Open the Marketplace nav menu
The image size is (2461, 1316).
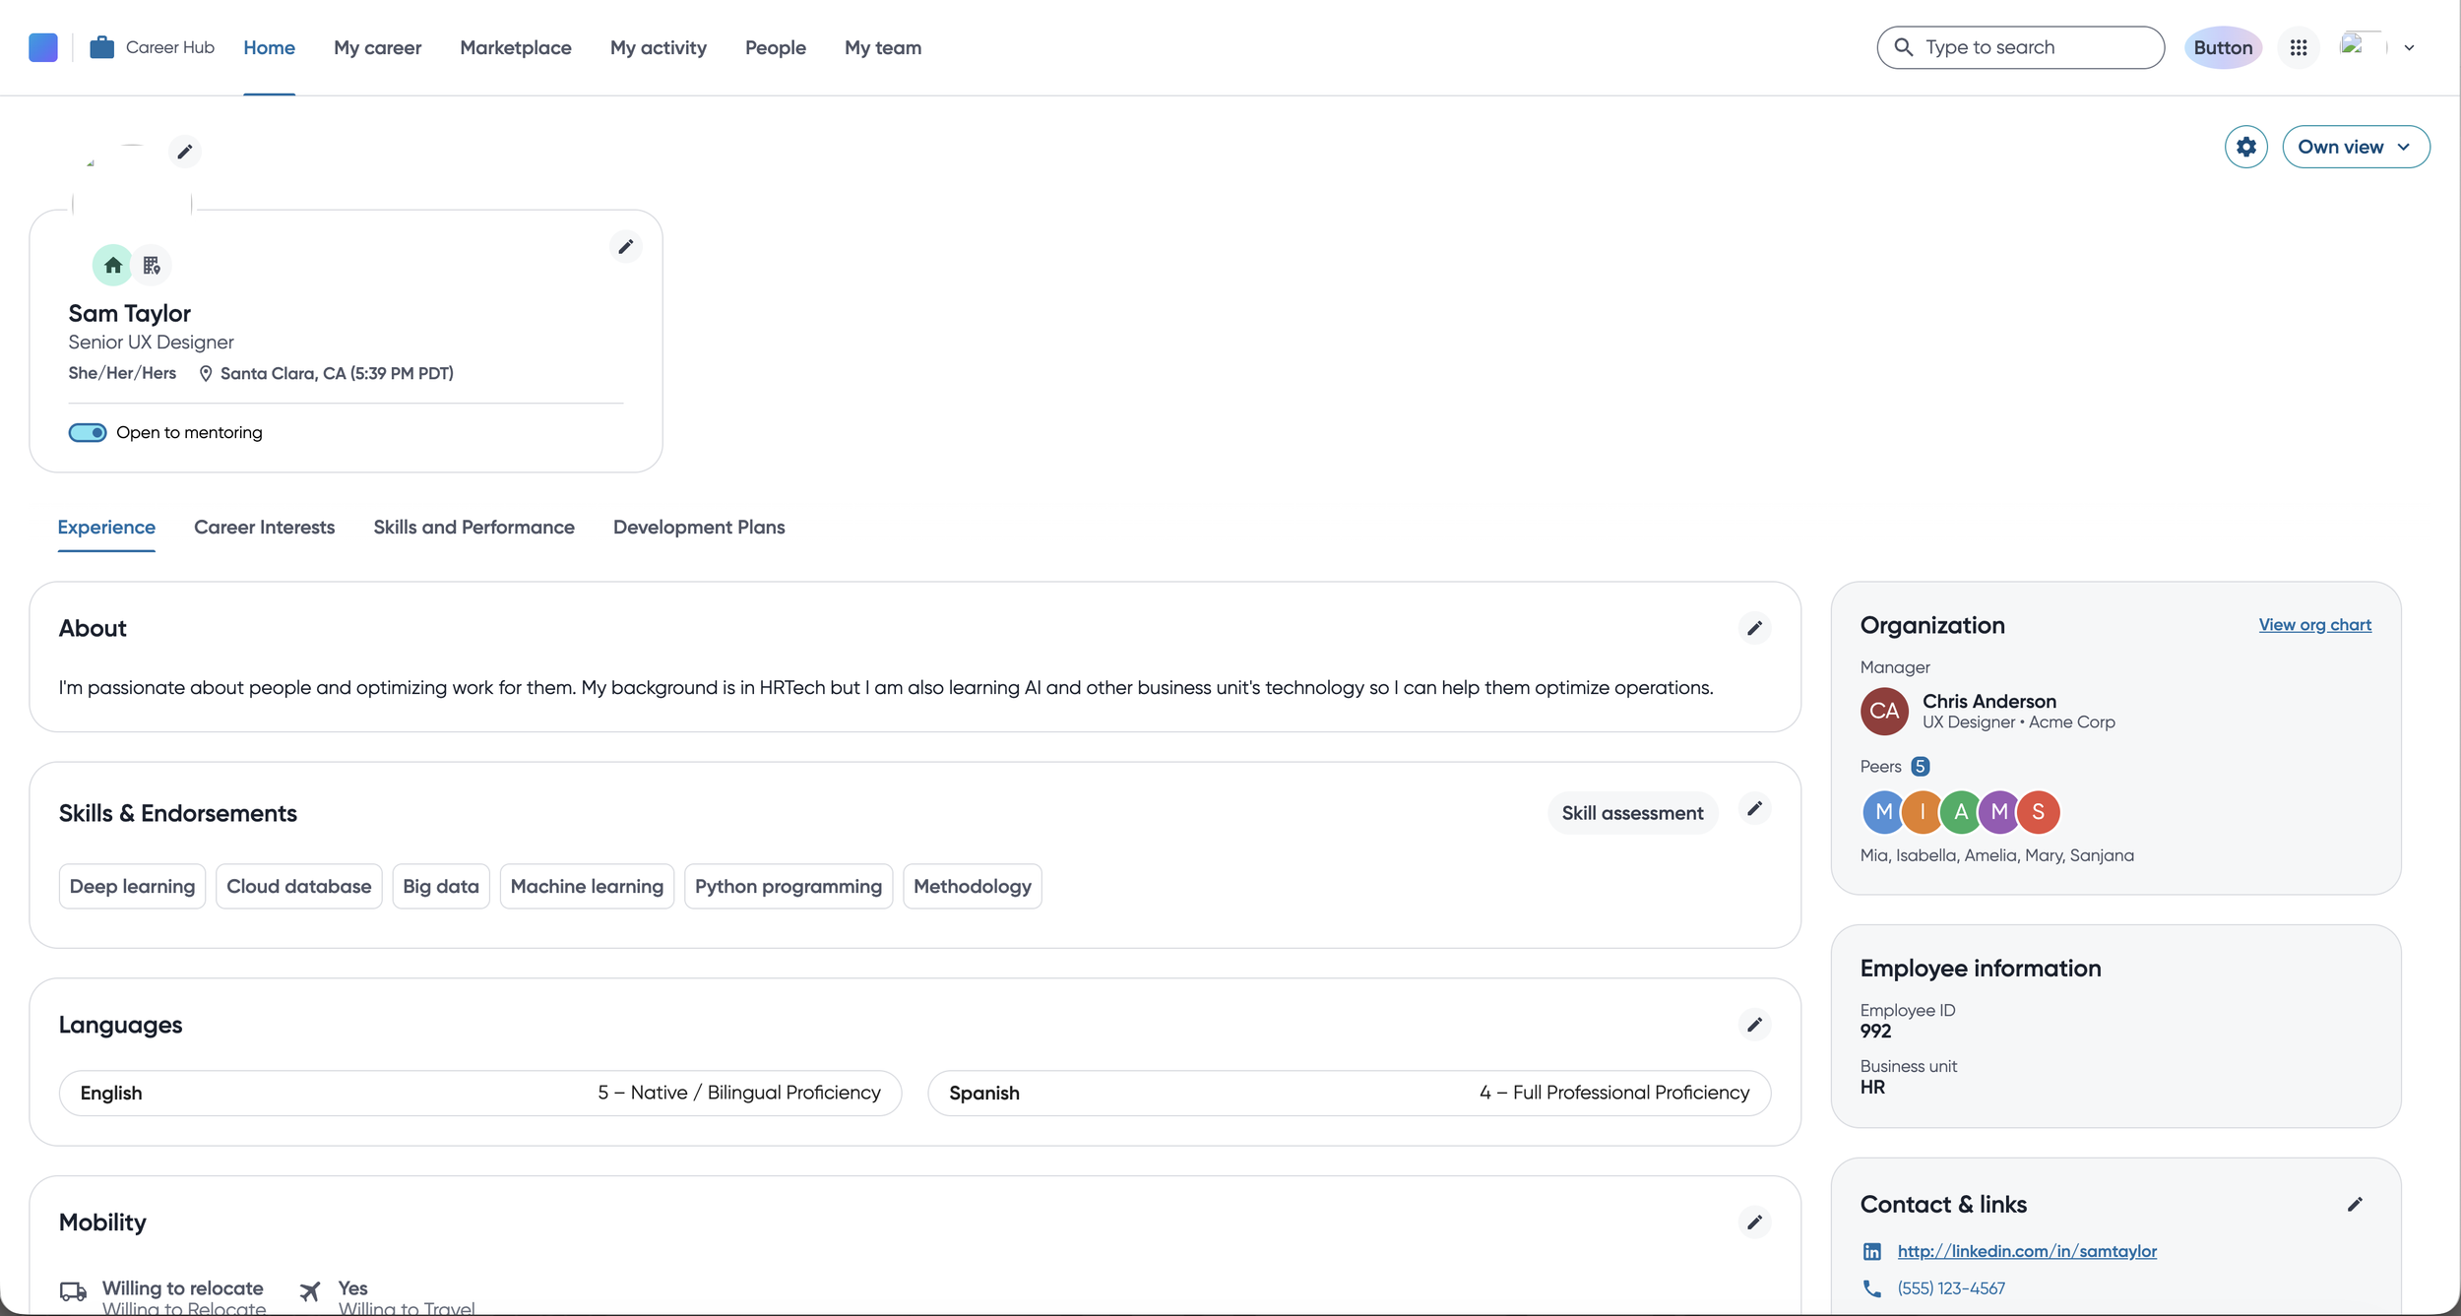click(515, 47)
